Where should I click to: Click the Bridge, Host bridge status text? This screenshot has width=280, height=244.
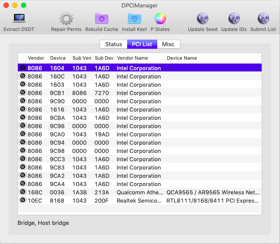pyautogui.click(x=43, y=223)
